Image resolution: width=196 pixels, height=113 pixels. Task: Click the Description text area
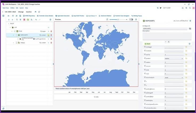click(x=167, y=36)
